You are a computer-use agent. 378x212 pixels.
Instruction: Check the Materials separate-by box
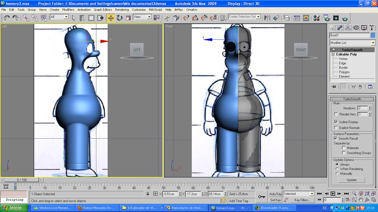click(344, 148)
